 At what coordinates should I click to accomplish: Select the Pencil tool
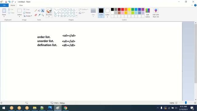36,11
